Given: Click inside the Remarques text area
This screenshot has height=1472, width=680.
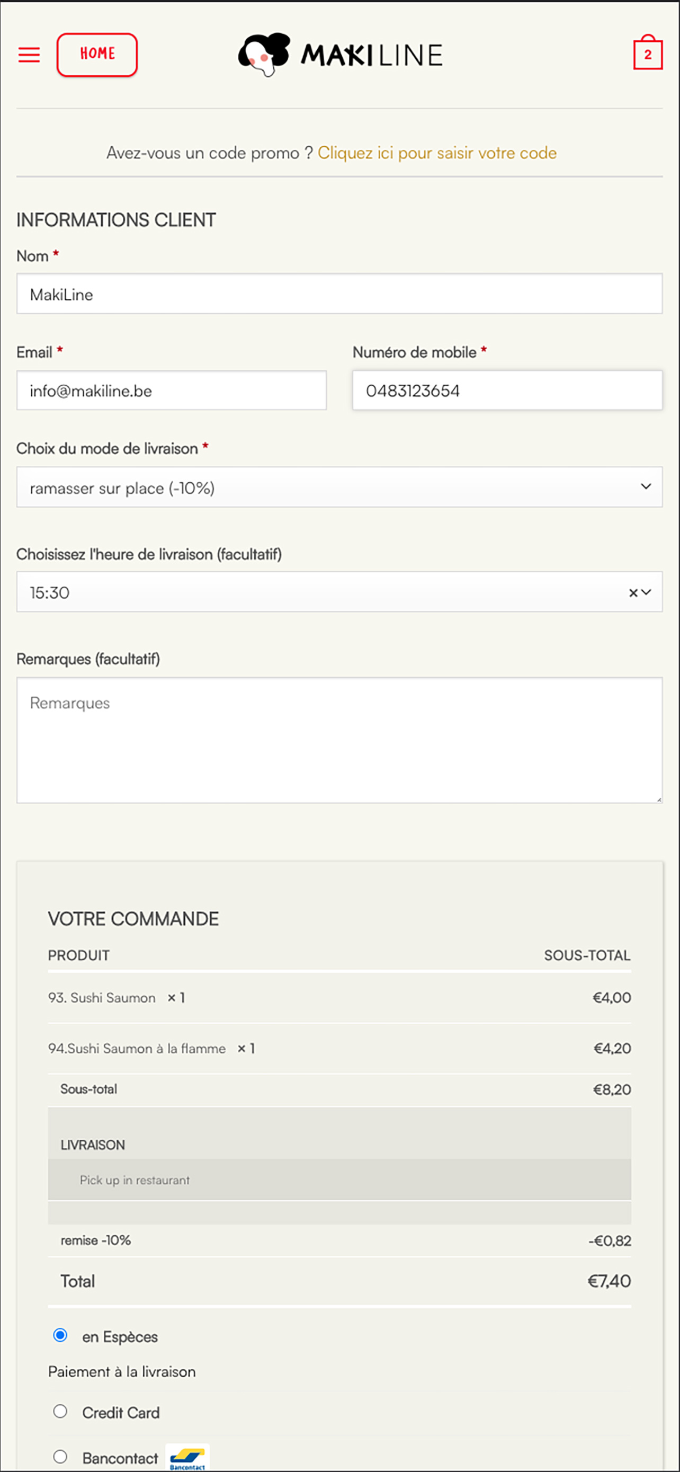Looking at the screenshot, I should 339,741.
